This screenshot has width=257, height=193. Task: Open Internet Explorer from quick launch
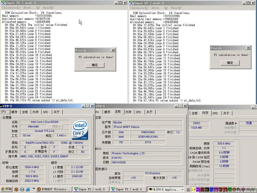pos(28,189)
